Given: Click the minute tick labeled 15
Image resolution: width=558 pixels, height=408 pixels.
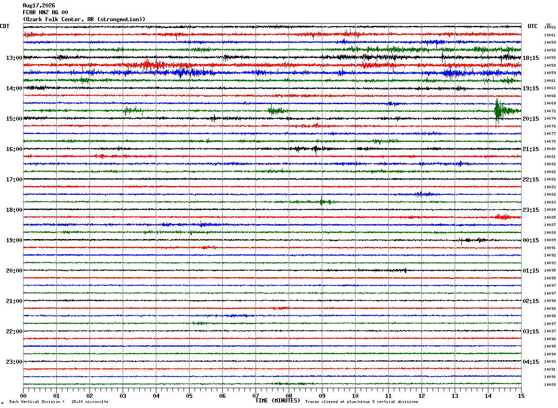Looking at the screenshot, I should (521, 396).
